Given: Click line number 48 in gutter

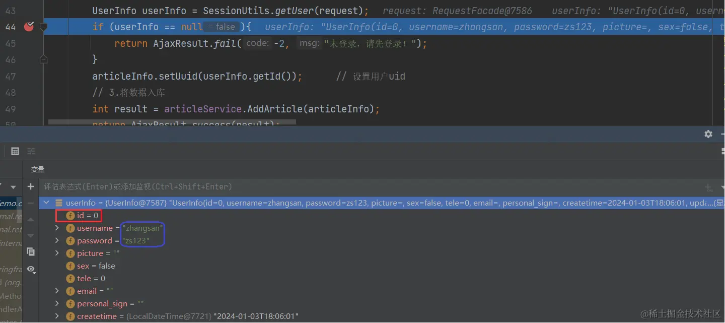Looking at the screenshot, I should tap(11, 93).
